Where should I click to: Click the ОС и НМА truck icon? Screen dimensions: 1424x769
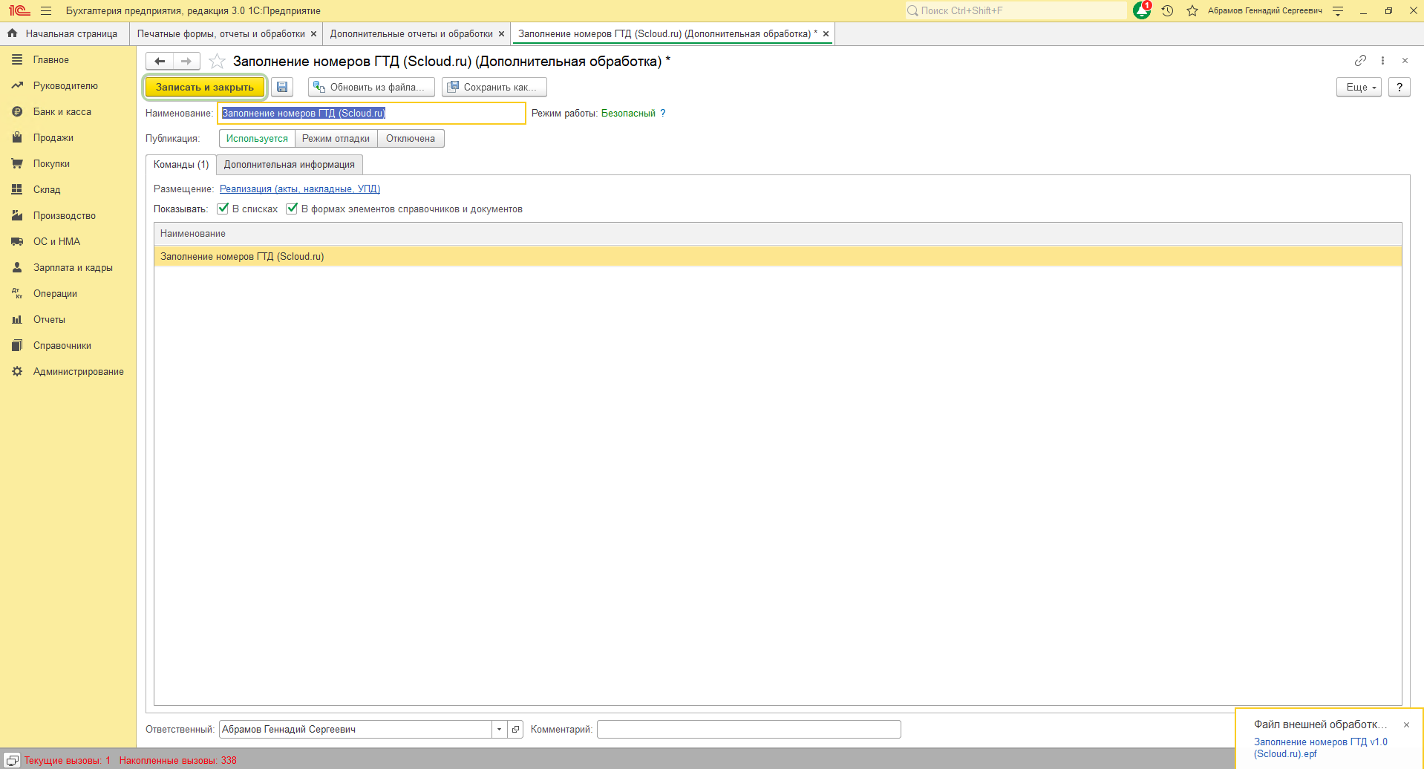[17, 241]
